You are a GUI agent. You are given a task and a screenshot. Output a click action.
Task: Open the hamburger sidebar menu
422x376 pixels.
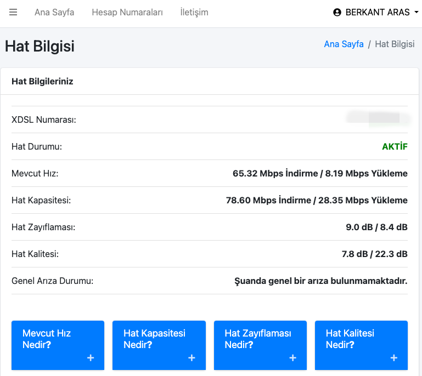click(13, 12)
